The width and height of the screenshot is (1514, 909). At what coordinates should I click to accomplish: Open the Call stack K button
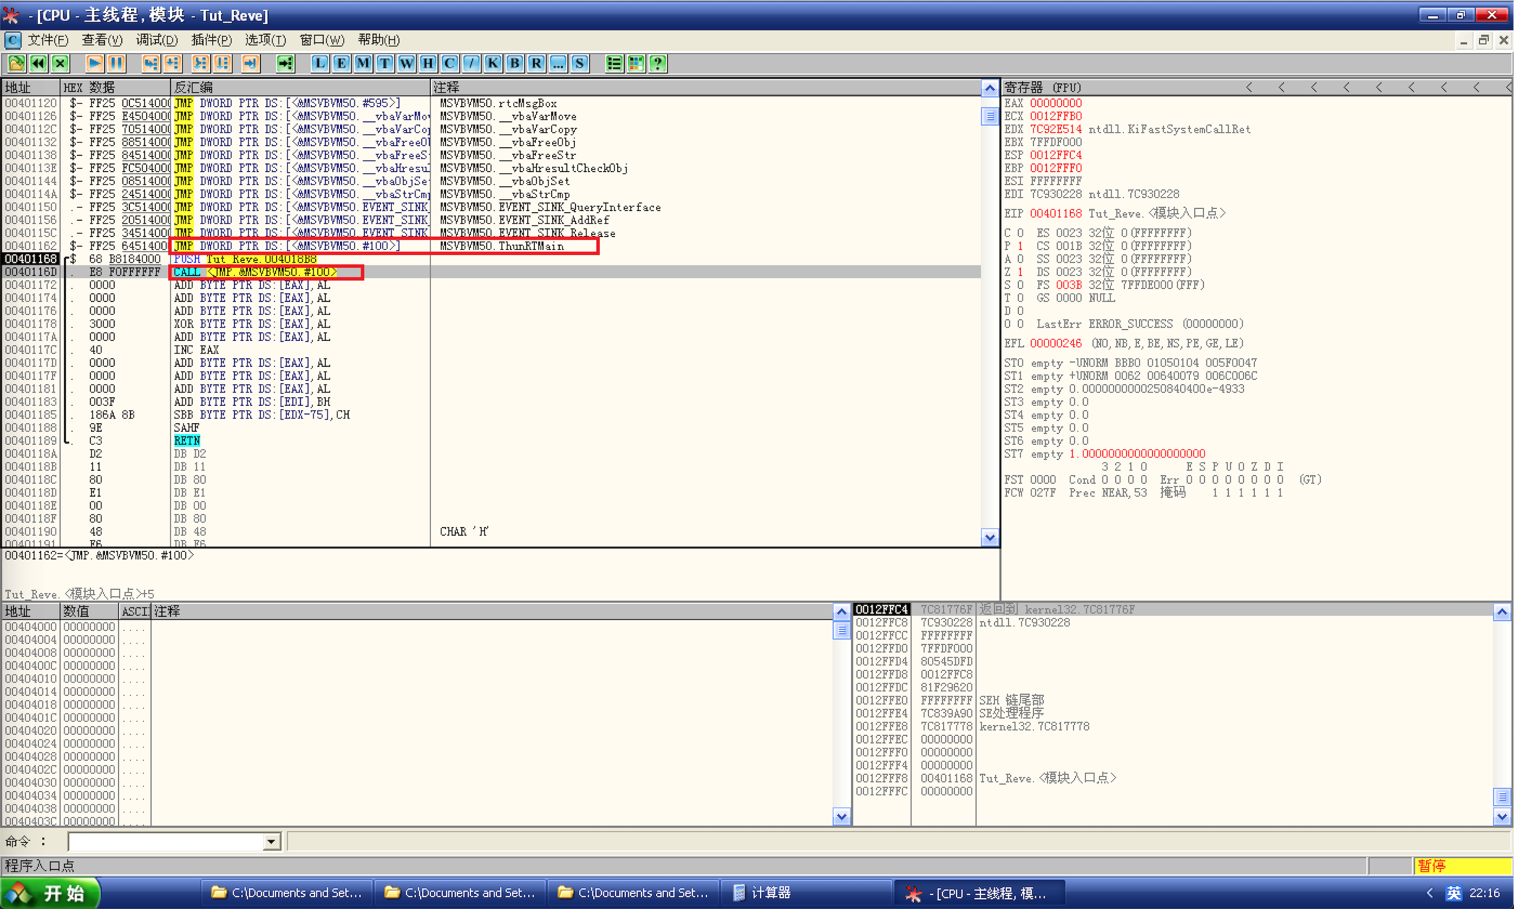tap(493, 63)
